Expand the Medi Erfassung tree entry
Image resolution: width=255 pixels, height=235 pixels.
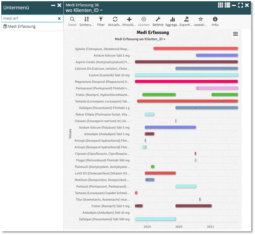[x=5, y=27]
